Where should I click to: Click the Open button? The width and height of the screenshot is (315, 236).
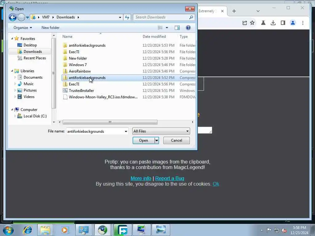(x=143, y=140)
